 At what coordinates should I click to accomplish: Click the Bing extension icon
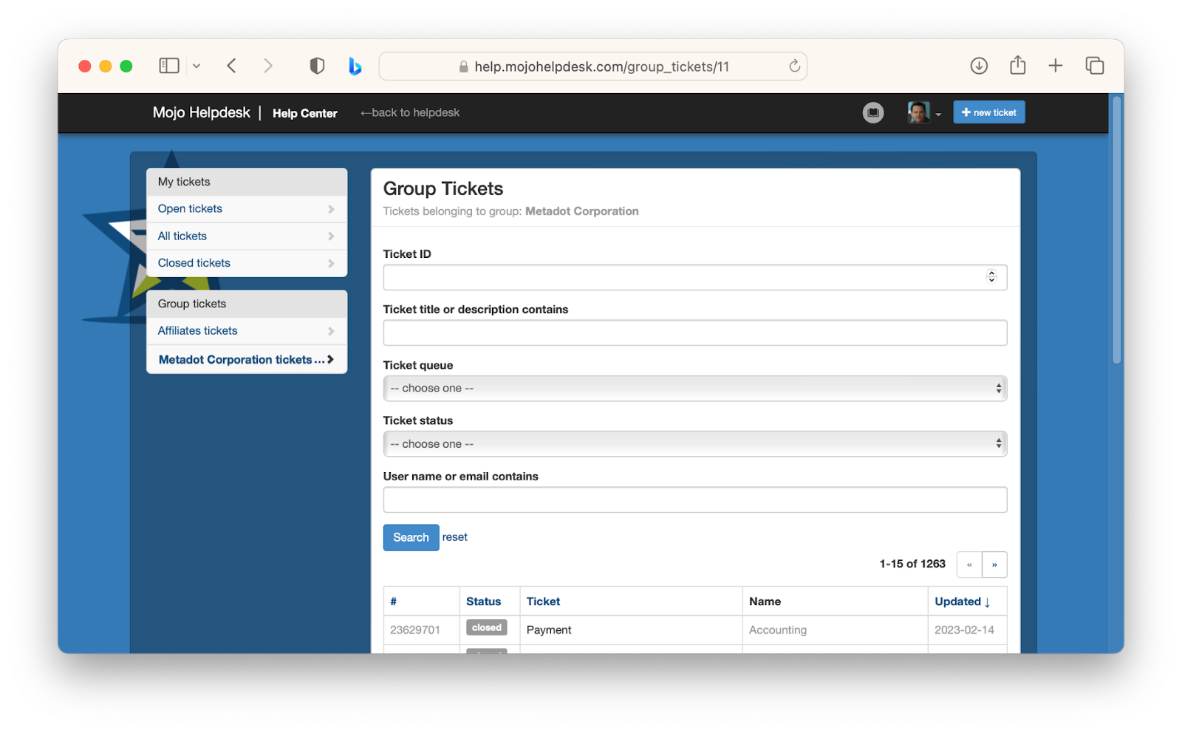pos(355,66)
